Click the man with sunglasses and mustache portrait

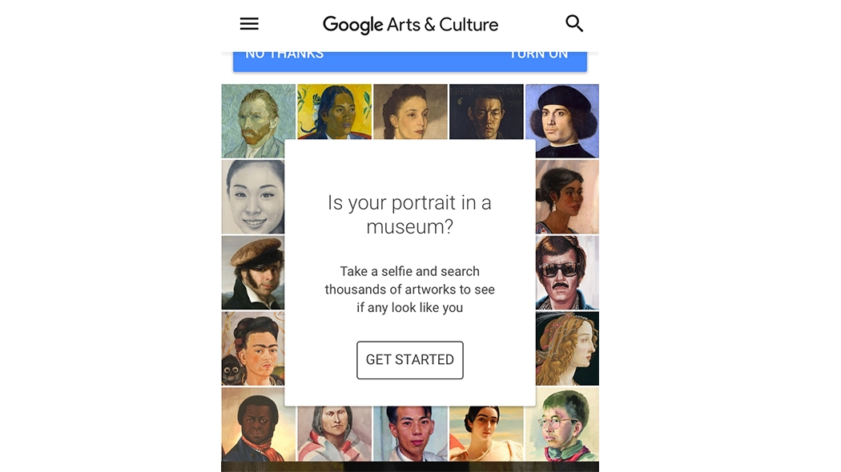567,272
